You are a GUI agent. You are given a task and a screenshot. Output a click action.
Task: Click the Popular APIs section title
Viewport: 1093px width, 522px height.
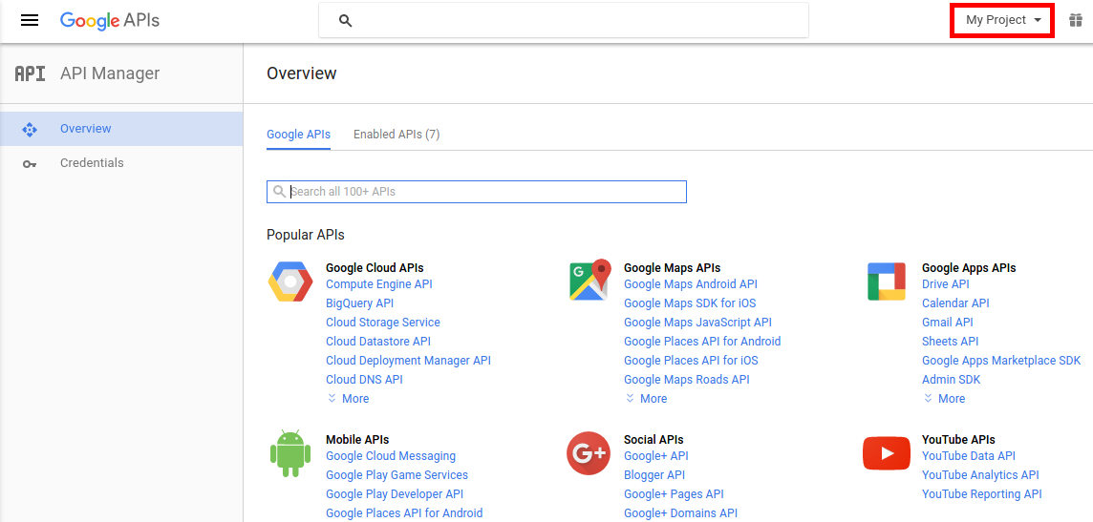(306, 236)
